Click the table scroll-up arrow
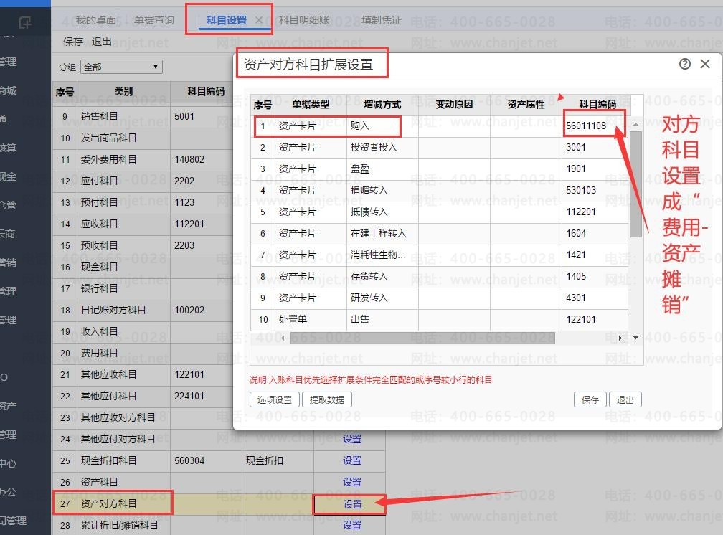723x535 pixels. (x=635, y=125)
